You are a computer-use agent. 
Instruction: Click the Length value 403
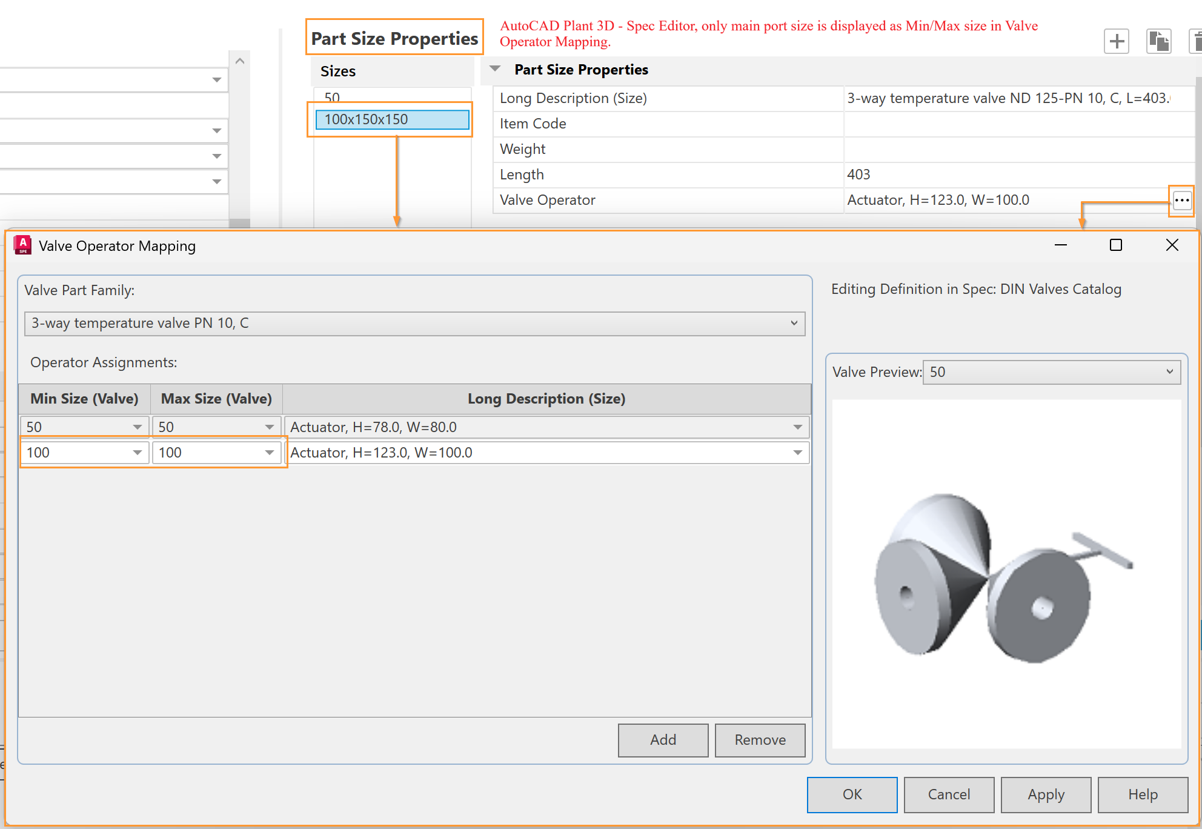coord(1019,175)
